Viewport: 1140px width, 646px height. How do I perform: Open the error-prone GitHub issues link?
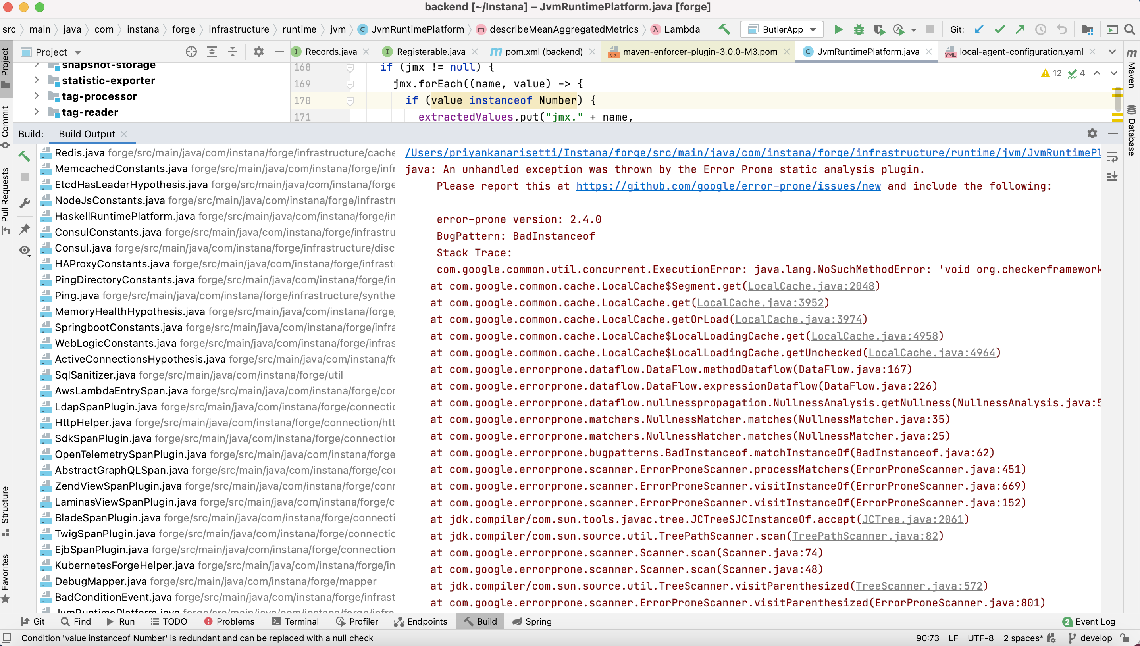tap(728, 186)
